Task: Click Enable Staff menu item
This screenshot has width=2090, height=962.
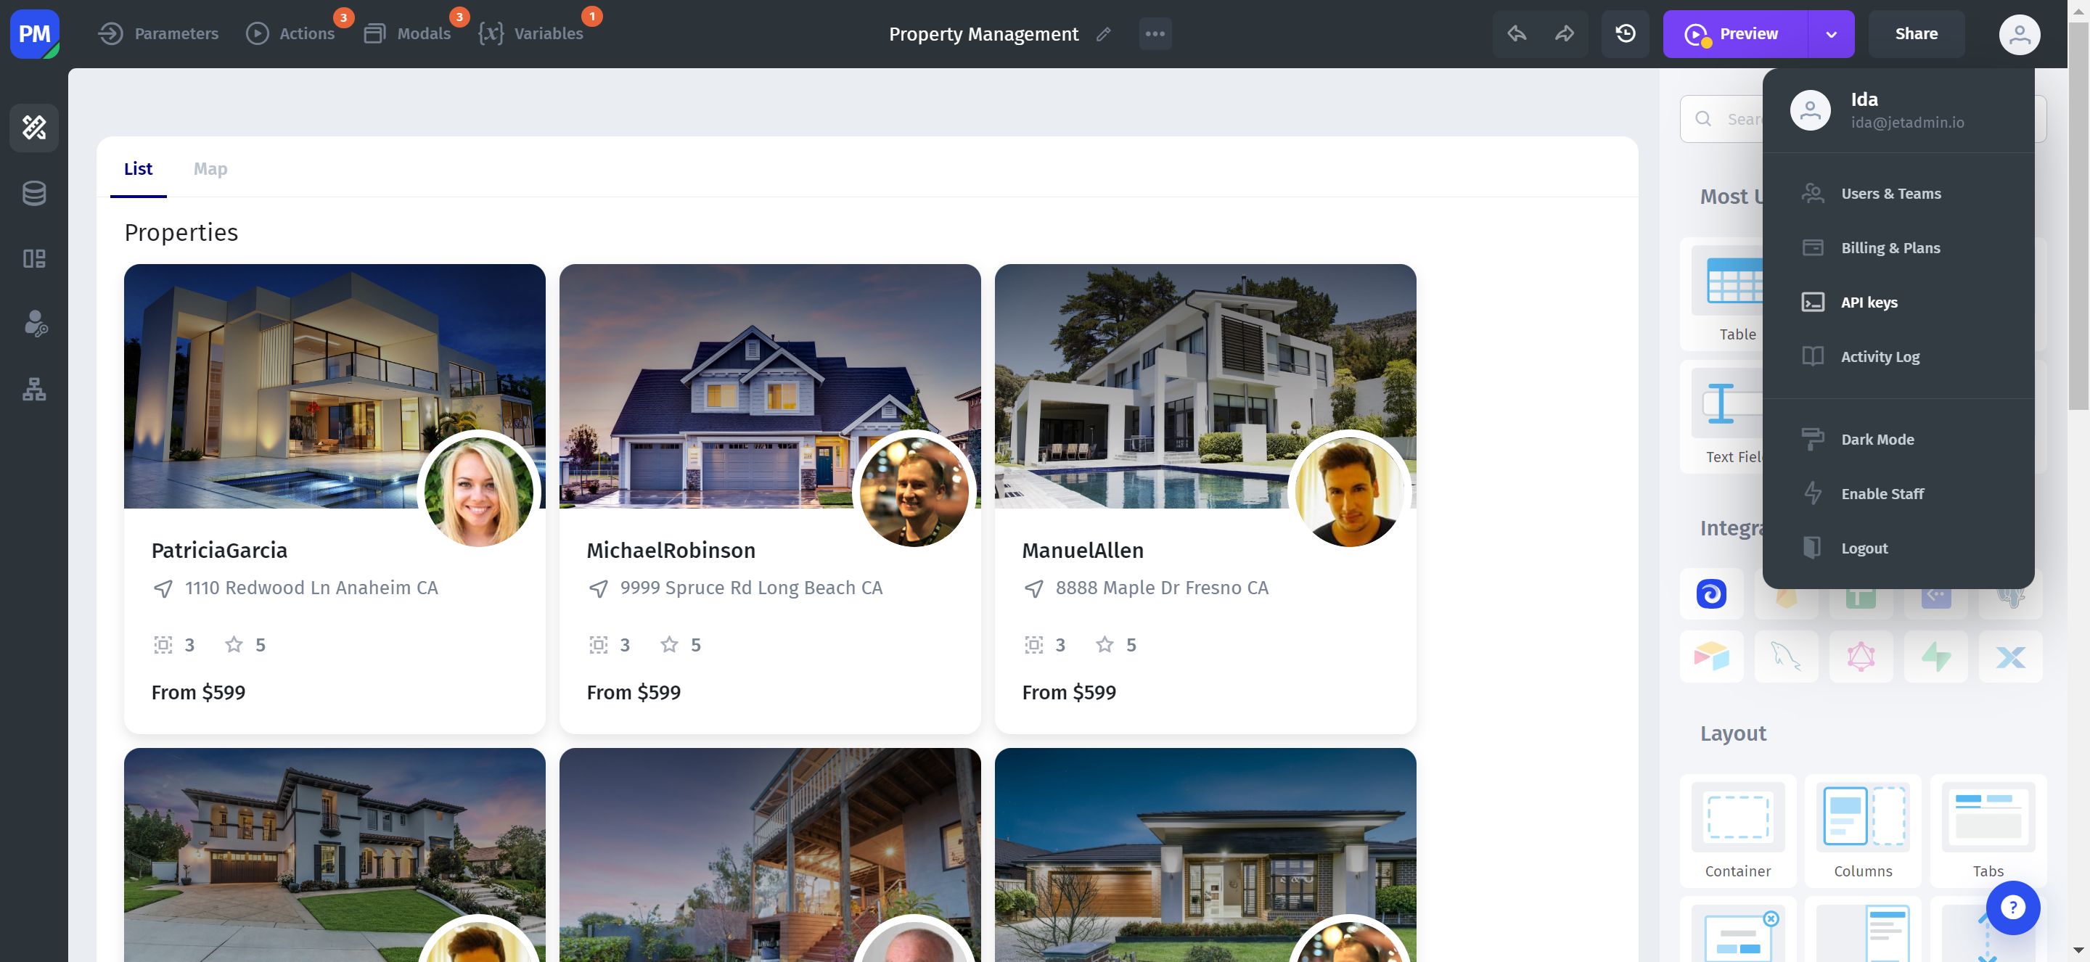Action: pos(1897,493)
